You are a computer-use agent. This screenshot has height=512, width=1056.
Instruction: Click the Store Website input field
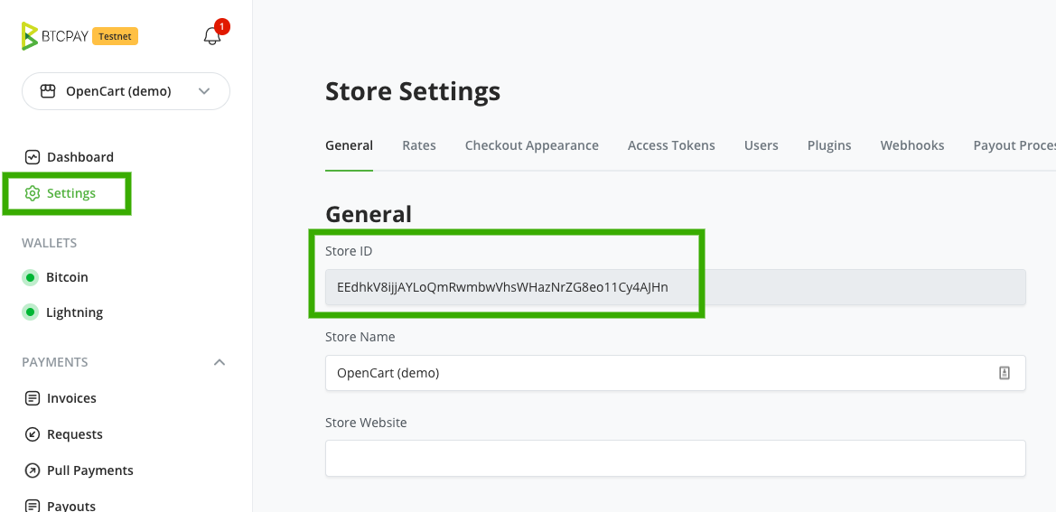(676, 458)
